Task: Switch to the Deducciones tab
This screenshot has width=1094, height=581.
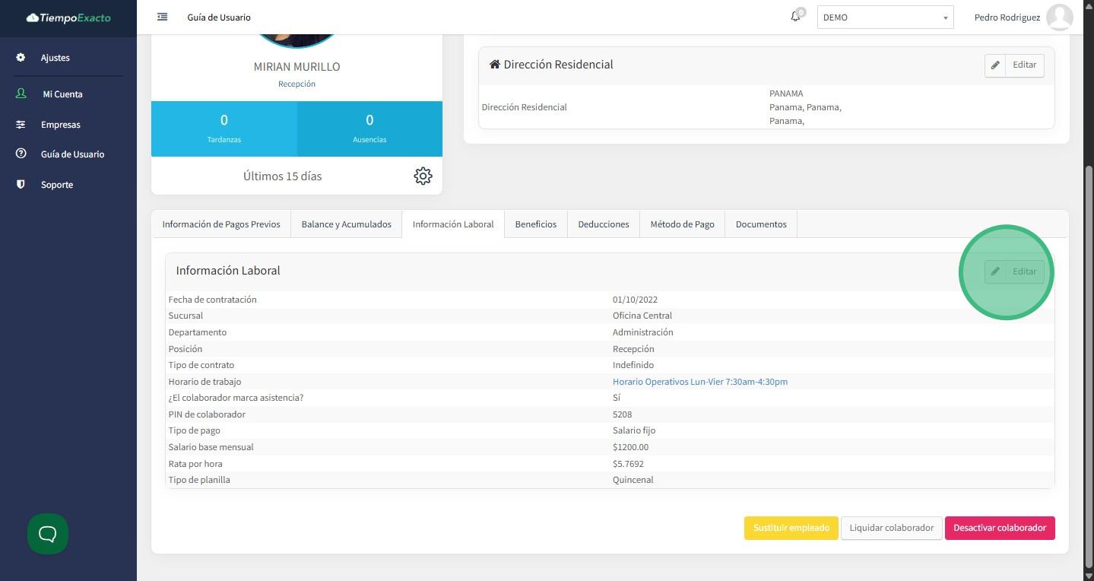Action: pos(603,224)
